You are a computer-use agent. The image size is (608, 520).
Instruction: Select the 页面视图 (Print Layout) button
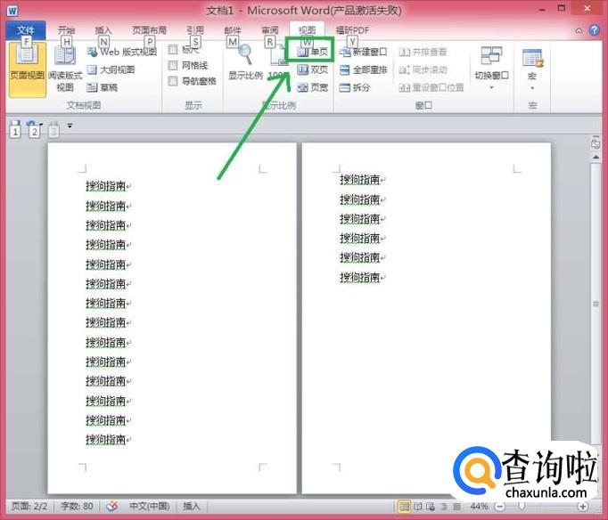tap(27, 69)
